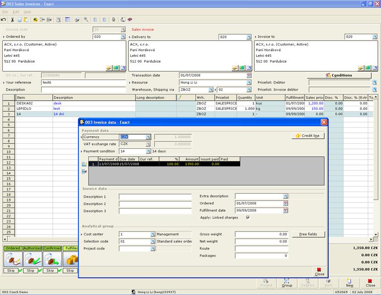Screen dimensions: 381x295
Task: Activate the magnifier search toolbar icon
Action: 86,19
